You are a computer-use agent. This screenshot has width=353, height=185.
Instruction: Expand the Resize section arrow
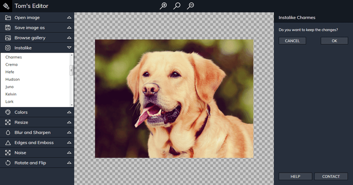pos(69,122)
